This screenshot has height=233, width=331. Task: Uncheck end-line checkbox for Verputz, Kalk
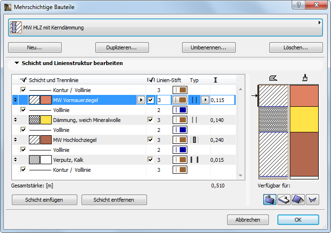[x=150, y=159]
